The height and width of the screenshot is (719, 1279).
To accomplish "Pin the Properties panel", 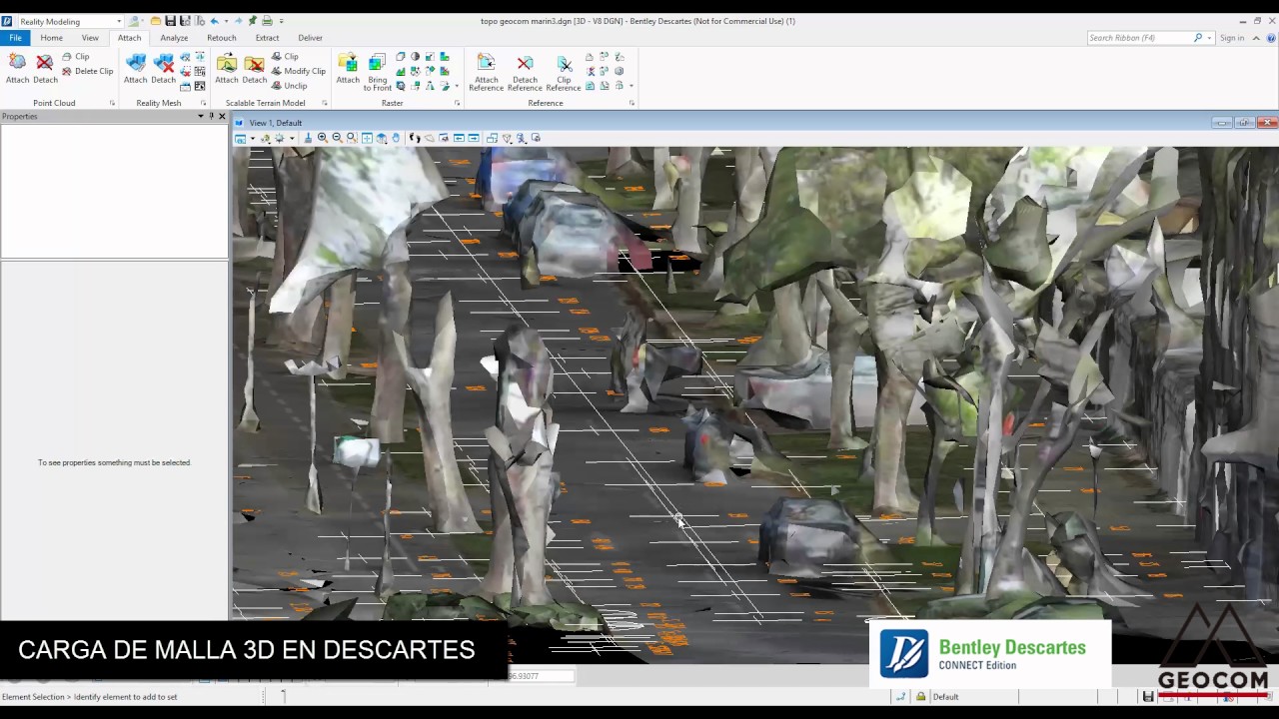I will [211, 116].
